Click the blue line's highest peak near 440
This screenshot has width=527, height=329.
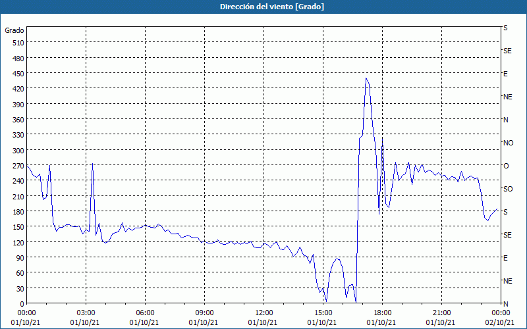point(366,78)
